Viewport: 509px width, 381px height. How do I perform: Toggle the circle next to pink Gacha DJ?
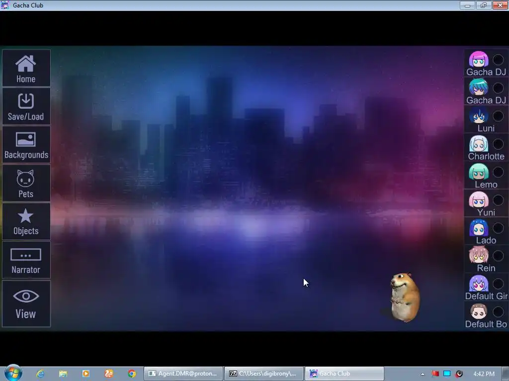pyautogui.click(x=498, y=60)
